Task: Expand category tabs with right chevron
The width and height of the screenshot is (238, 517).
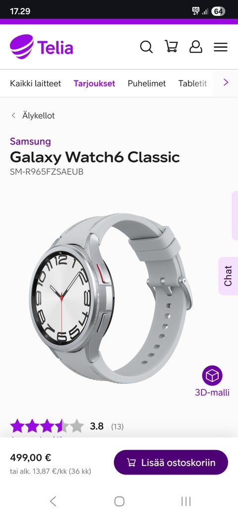Action: pyautogui.click(x=226, y=83)
